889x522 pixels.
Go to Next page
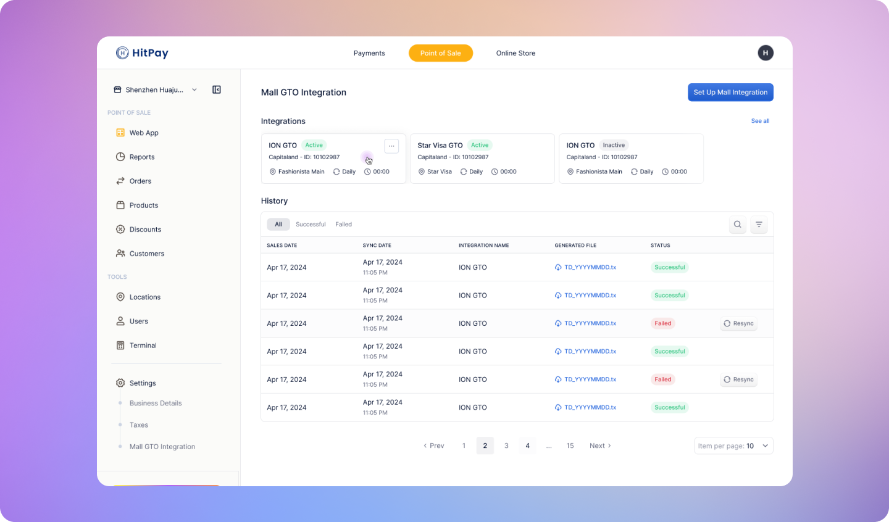[x=600, y=445]
